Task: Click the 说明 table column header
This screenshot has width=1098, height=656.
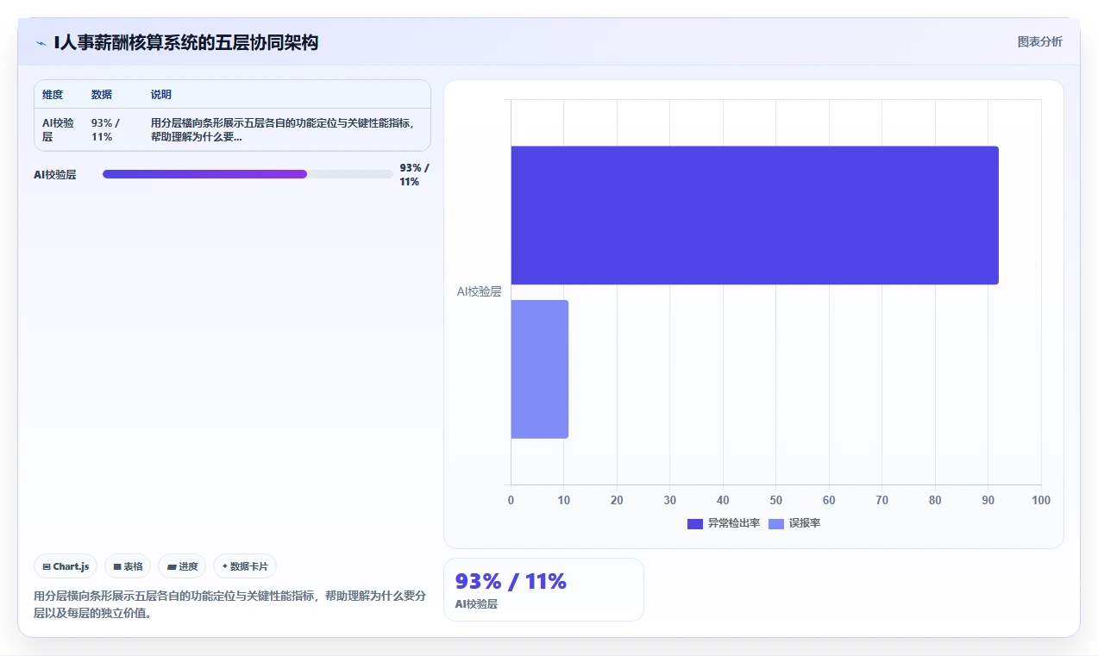Action: 161,95
